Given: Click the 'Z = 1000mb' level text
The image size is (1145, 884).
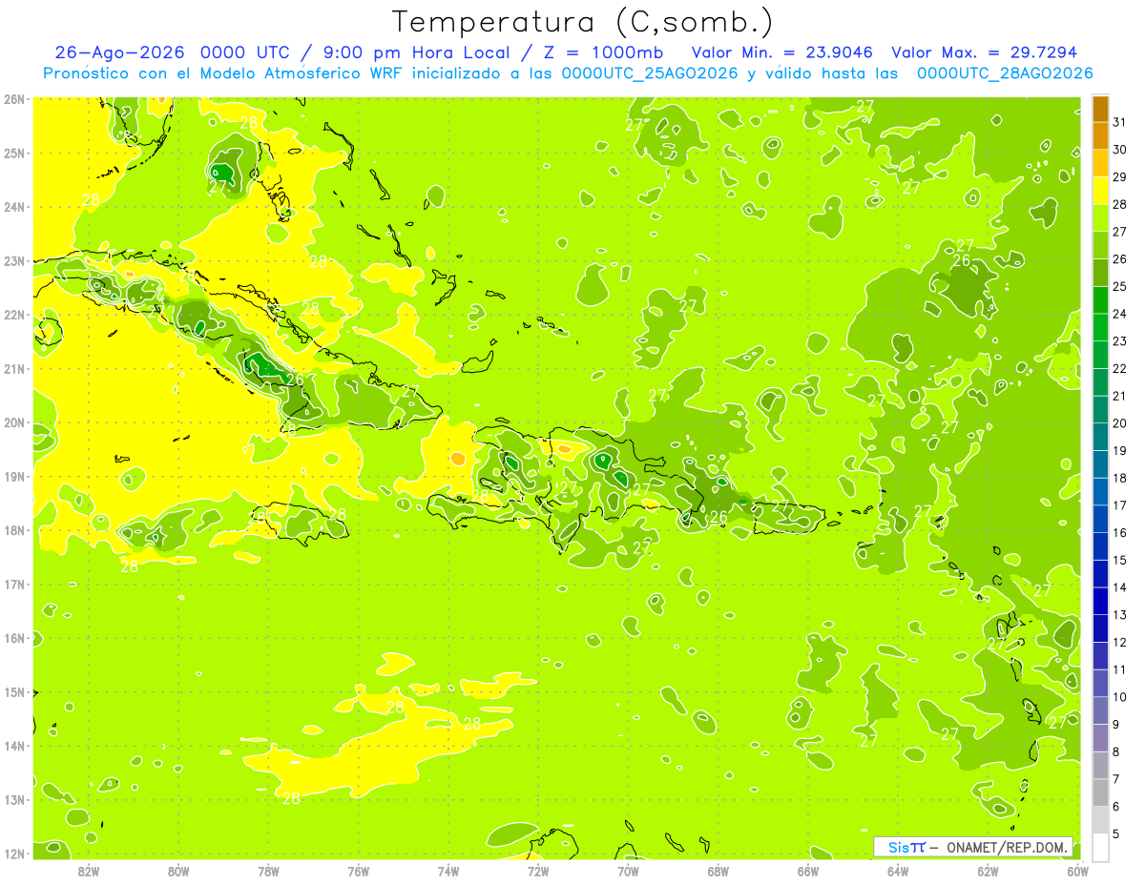Looking at the screenshot, I should click(x=603, y=51).
